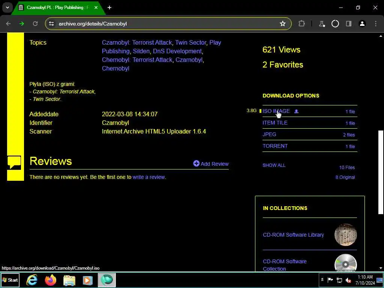Click the Addeddate value 2022-03-08 14:34:07

[130, 114]
